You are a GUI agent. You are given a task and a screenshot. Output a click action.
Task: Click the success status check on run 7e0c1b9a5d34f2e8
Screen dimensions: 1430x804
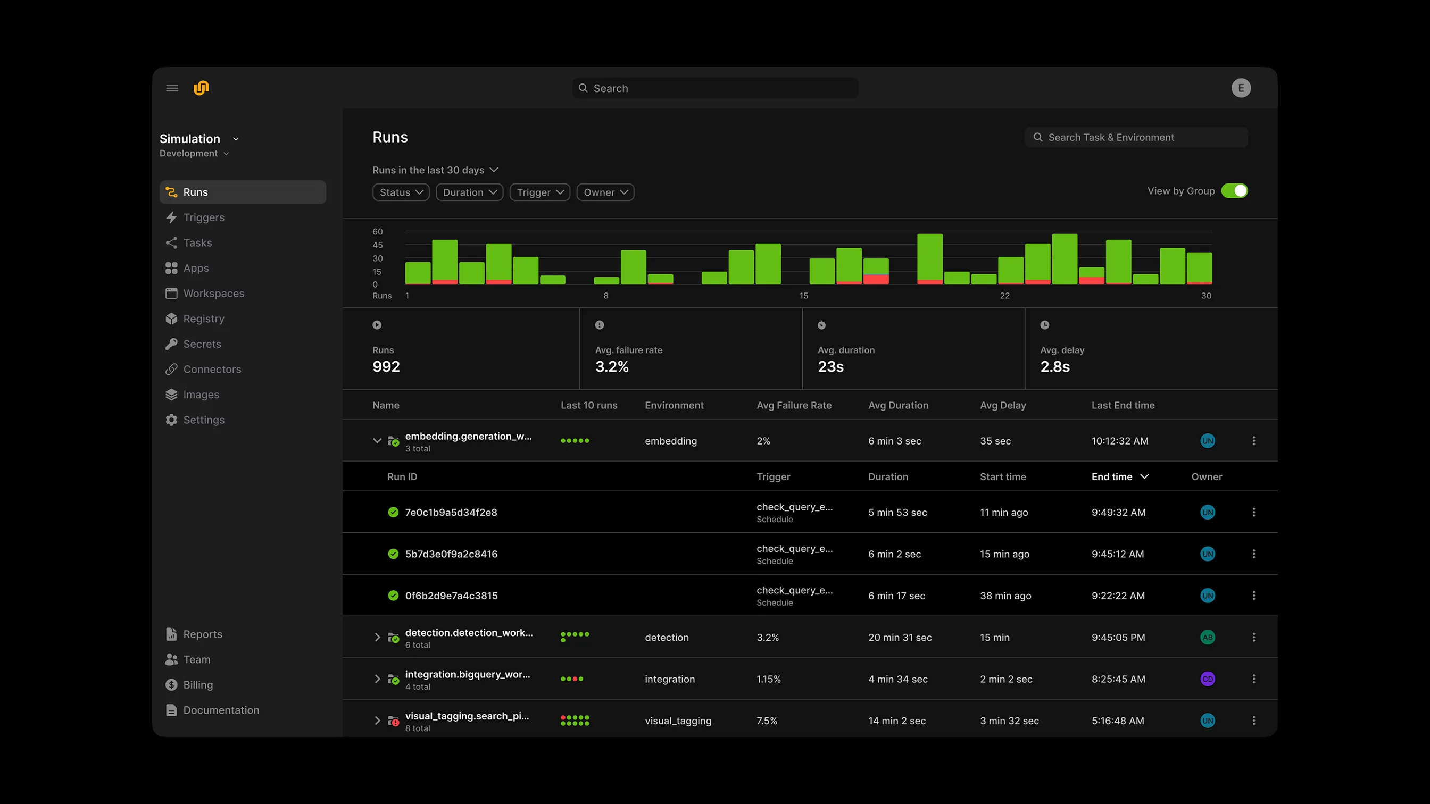coord(394,512)
